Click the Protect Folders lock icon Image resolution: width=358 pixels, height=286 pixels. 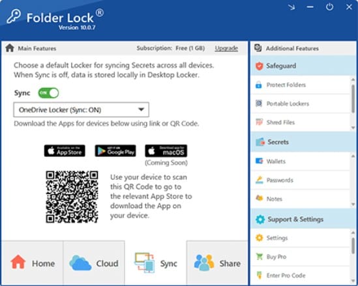259,85
